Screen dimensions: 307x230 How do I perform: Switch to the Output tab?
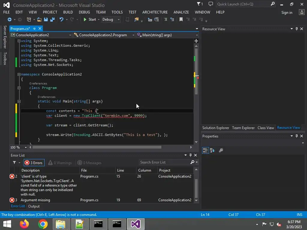[34, 206]
